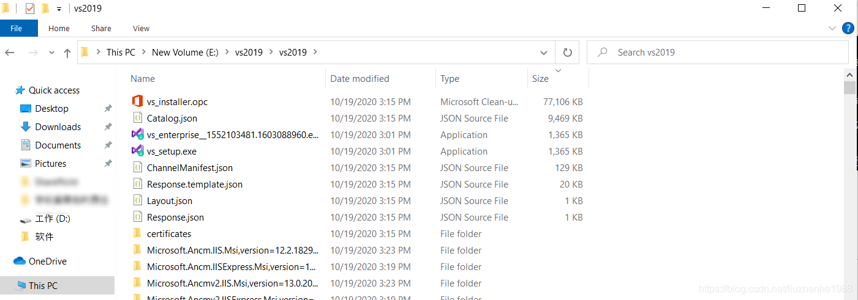Image resolution: width=858 pixels, height=300 pixels.
Task: Select the Layout.json file icon
Action: tap(137, 200)
